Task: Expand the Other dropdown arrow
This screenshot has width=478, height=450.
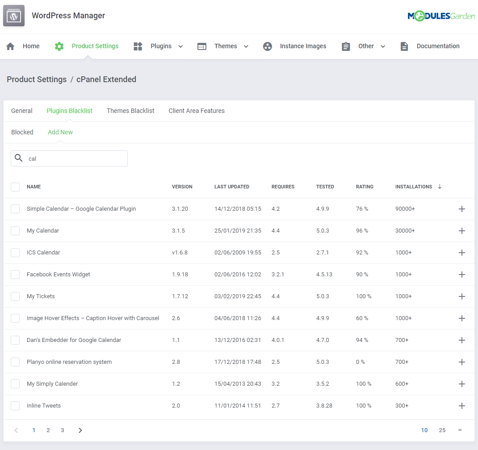Action: tap(383, 46)
